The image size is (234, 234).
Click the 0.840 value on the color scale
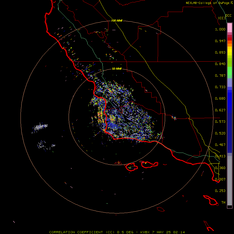click(x=220, y=64)
